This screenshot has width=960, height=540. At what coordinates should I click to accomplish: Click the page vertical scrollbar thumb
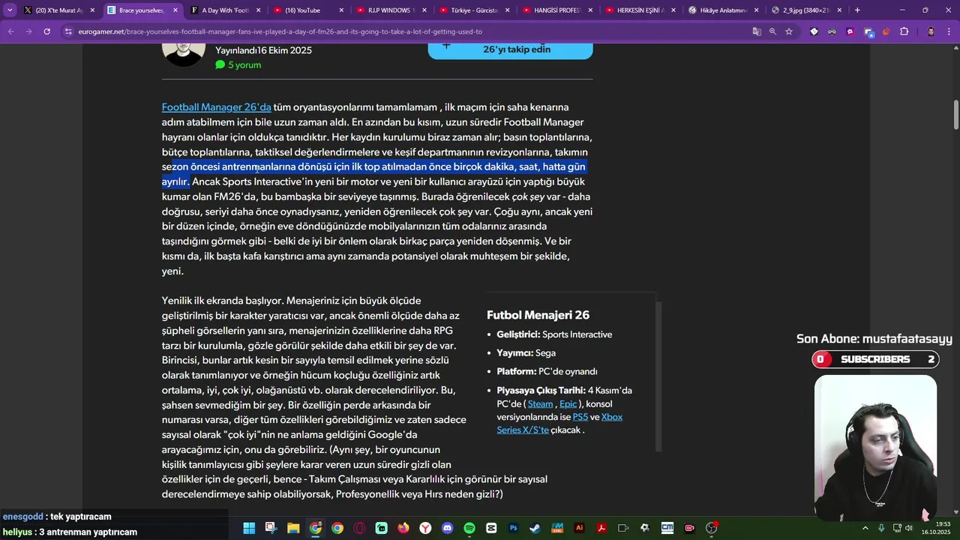(x=956, y=114)
